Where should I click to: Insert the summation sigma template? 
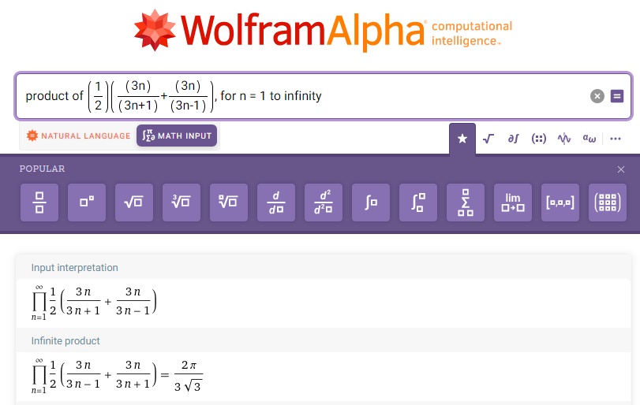(466, 202)
